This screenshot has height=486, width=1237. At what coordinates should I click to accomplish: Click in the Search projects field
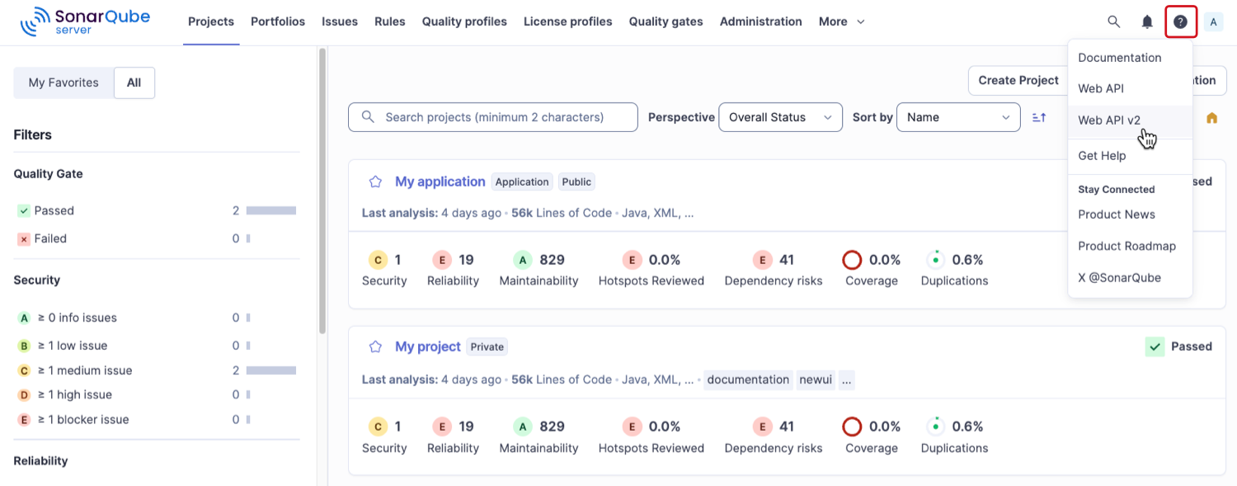[493, 117]
